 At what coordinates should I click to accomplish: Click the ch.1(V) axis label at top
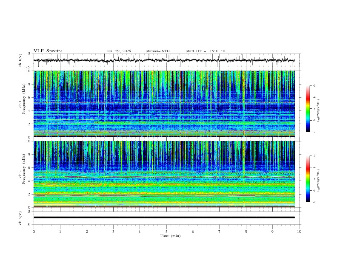(21, 60)
